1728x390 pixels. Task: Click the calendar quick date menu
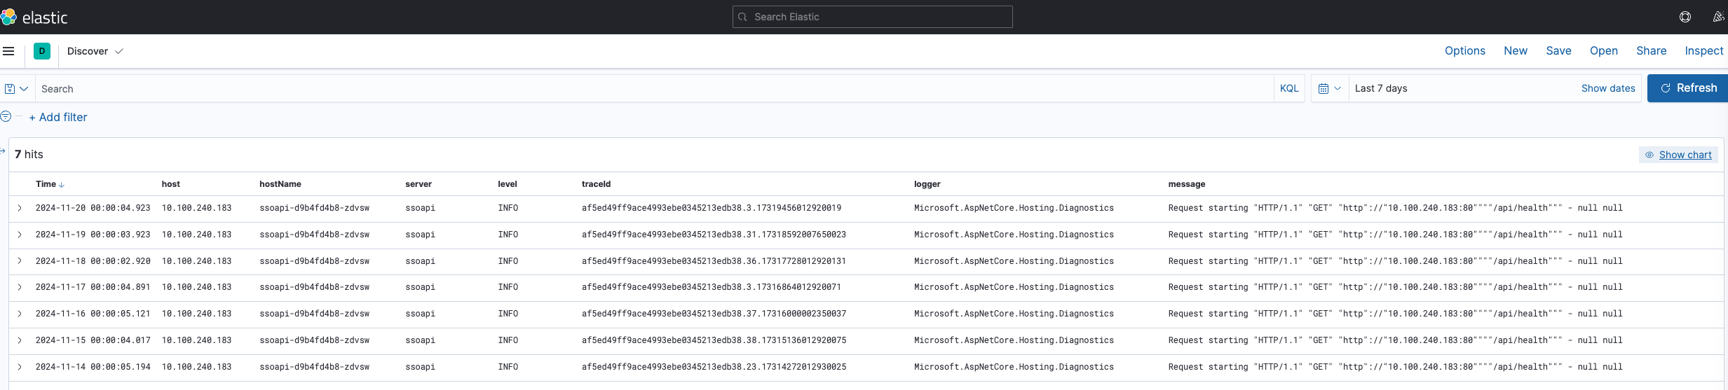tap(1330, 88)
